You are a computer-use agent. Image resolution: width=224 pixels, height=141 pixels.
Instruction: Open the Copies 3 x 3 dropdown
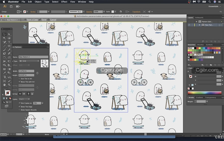[x=24, y=99]
